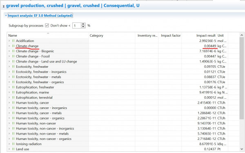
Task: Expand Ecotoxicity, freshwater - metals row
Action: point(9,77)
